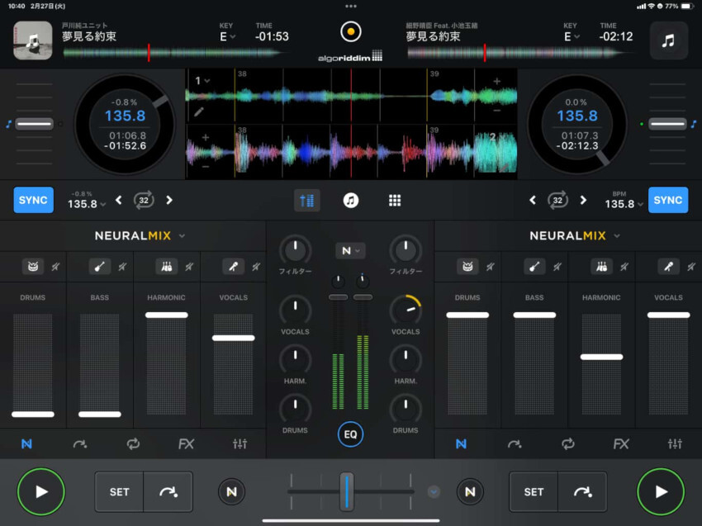Viewport: 702px width, 526px height.
Task: Solo the drums stem on the left deck
Action: point(33,267)
